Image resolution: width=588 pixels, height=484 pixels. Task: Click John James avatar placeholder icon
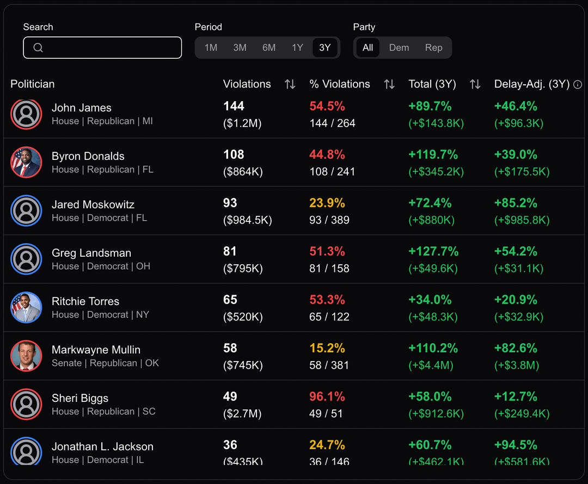point(26,114)
